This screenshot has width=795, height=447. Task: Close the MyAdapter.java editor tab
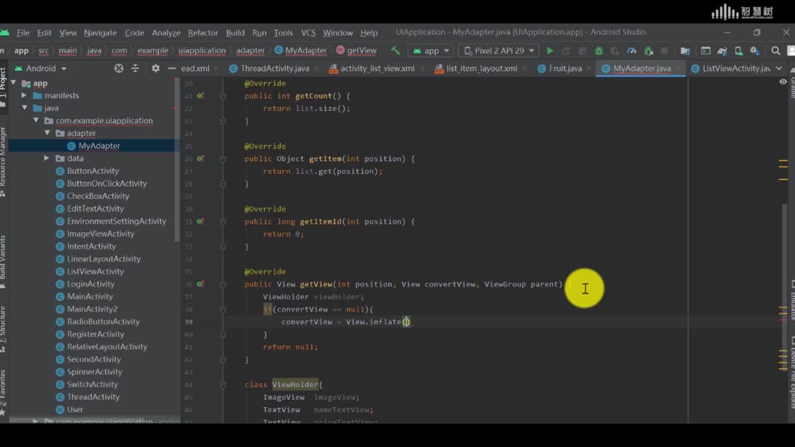point(679,68)
